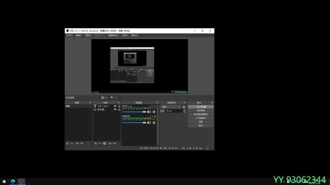Click the CPU usage status text
The width and height of the screenshot is (330, 185).
(192, 148)
